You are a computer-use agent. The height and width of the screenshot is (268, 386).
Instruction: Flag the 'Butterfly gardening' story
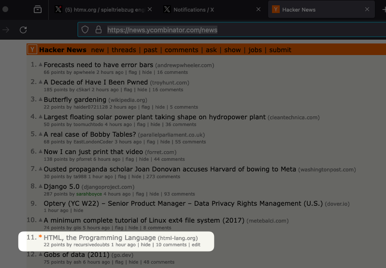pyautogui.click(x=145, y=107)
